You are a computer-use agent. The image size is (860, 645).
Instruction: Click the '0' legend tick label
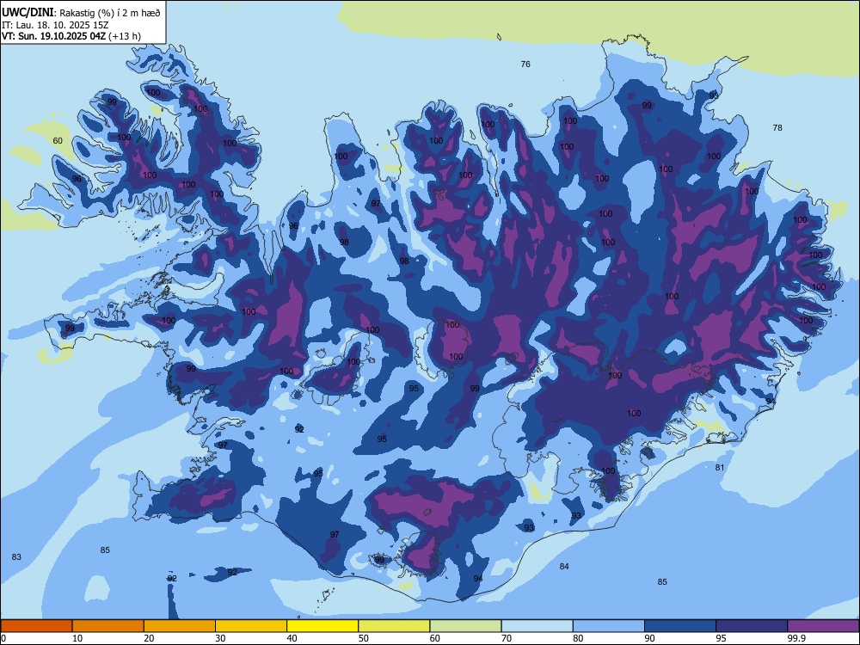tap(3, 638)
